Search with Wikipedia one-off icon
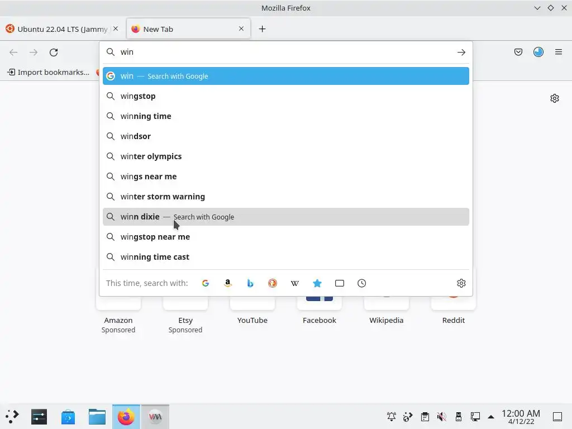This screenshot has width=572, height=429. coord(295,283)
